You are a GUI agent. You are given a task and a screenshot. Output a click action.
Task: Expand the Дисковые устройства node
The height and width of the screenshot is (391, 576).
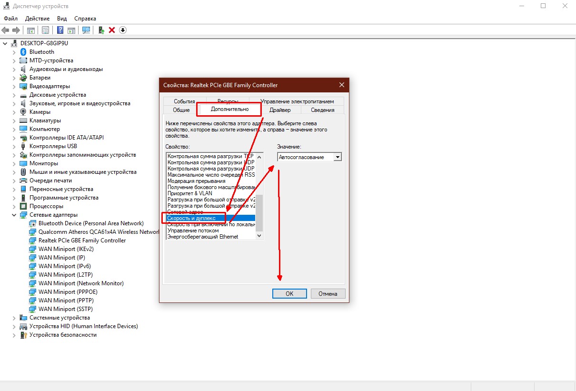[x=14, y=95]
